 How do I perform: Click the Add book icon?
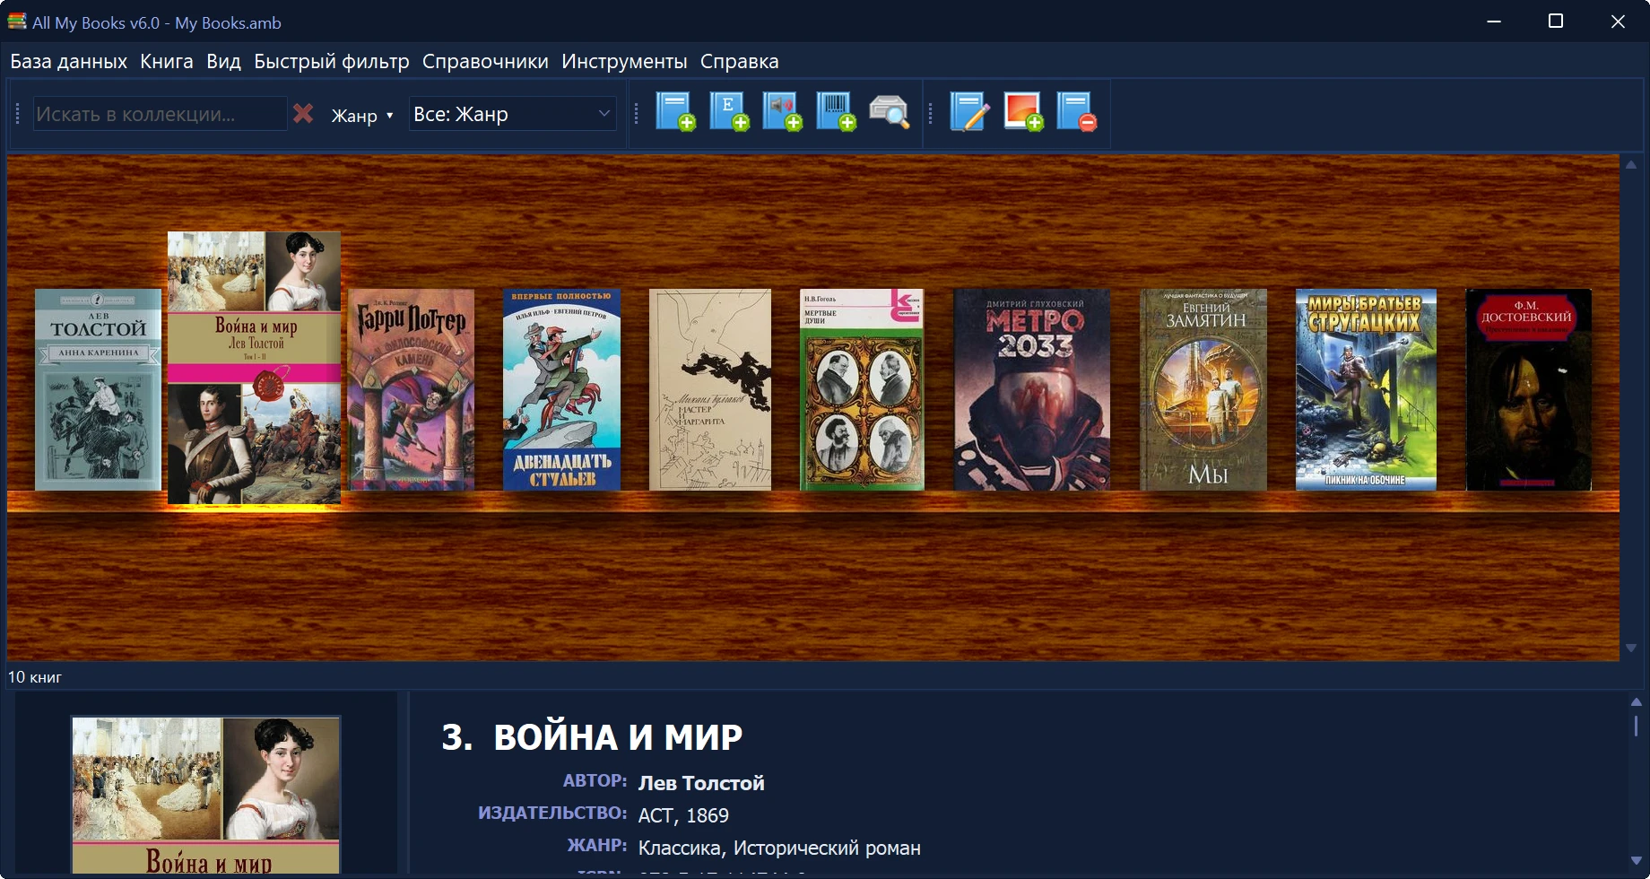675,112
